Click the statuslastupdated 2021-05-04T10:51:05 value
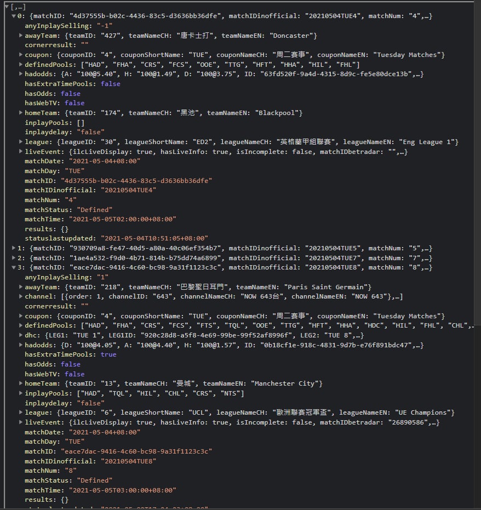Viewport: 481px width, 510px height. click(x=154, y=238)
